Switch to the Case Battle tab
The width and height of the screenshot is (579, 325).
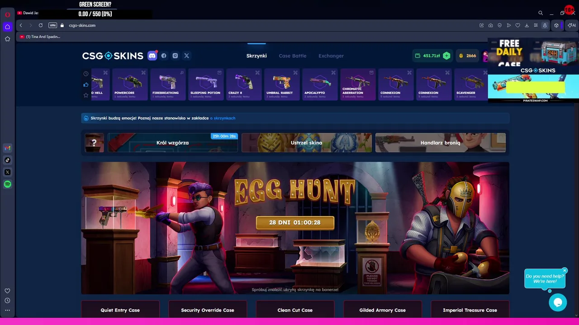click(x=293, y=56)
